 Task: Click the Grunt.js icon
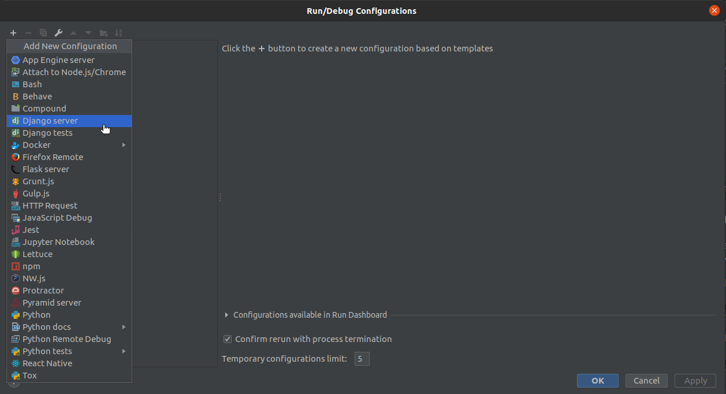pyautogui.click(x=16, y=181)
